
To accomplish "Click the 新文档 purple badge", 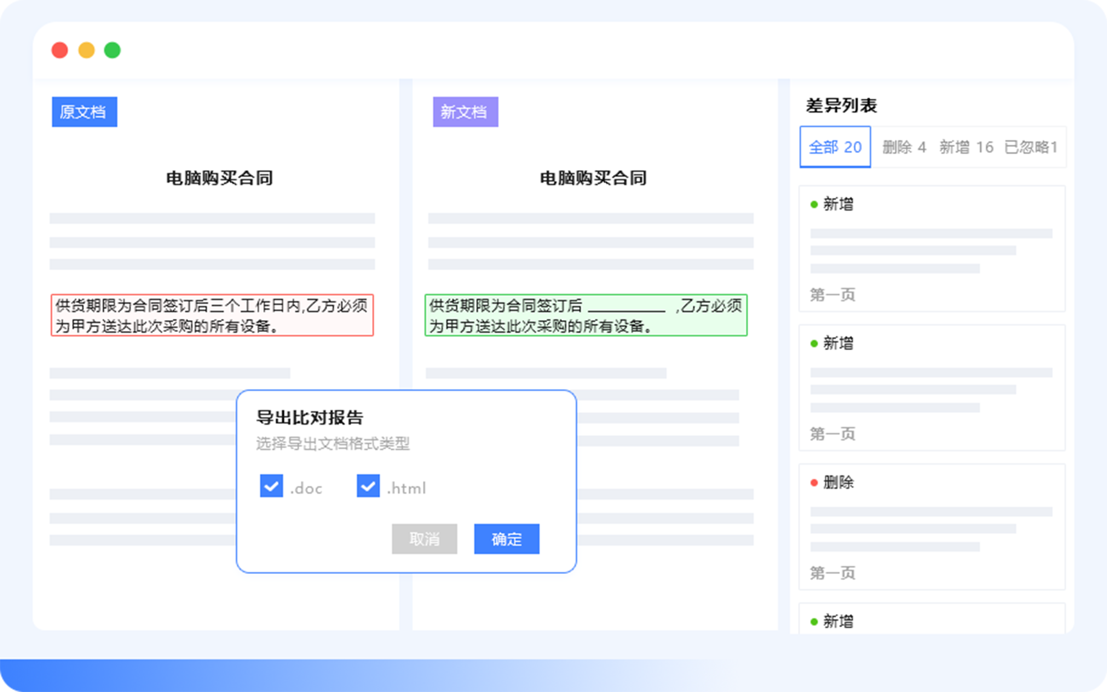I will (x=465, y=113).
